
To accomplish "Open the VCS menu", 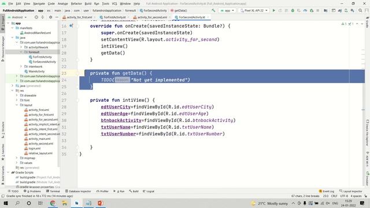I will [114, 3].
